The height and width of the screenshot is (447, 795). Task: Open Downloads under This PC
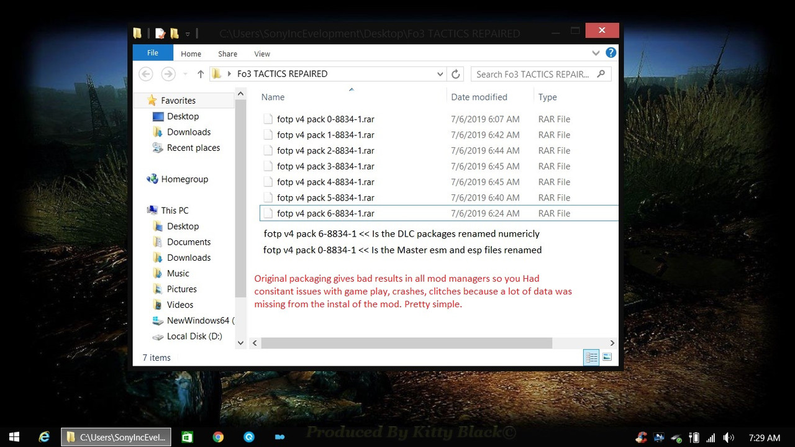[189, 258]
